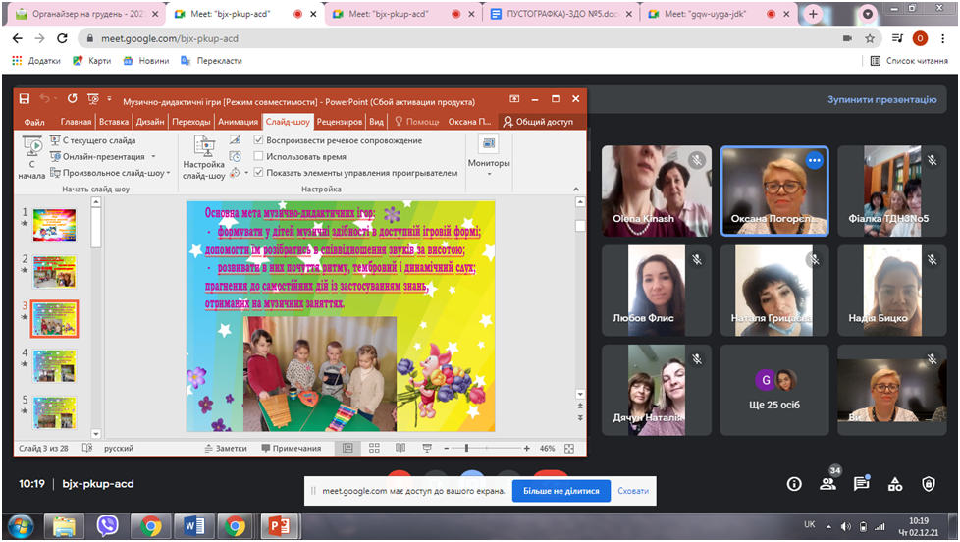Viewport: 960px width, 542px height.
Task: Open Список читання
Action: coord(909,61)
